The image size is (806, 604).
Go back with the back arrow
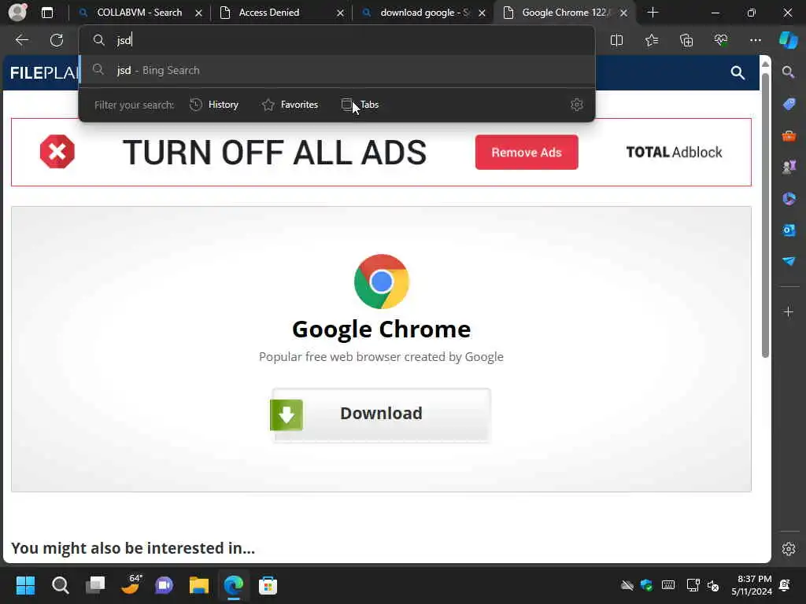(x=21, y=40)
